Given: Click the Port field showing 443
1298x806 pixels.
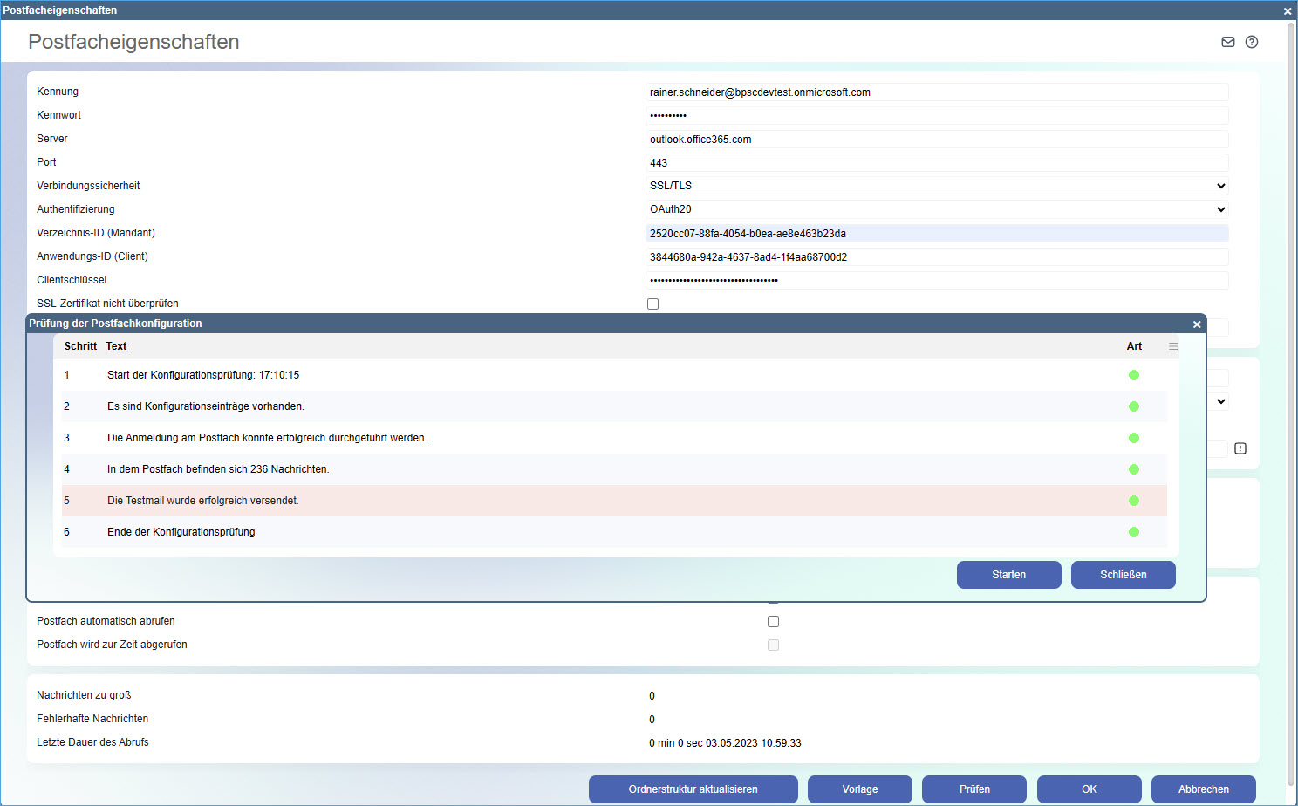Looking at the screenshot, I should (x=937, y=162).
